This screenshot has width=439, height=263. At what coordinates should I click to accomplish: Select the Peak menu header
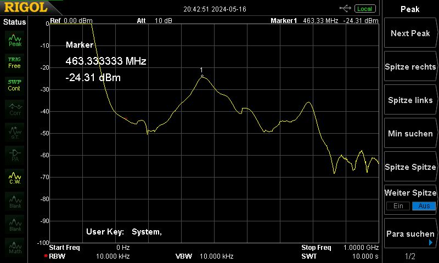pyautogui.click(x=410, y=9)
